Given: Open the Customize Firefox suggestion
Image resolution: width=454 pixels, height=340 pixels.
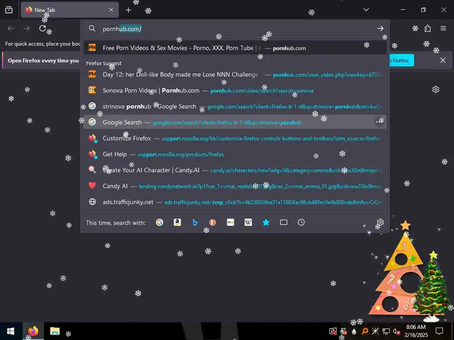Looking at the screenshot, I should point(235,138).
